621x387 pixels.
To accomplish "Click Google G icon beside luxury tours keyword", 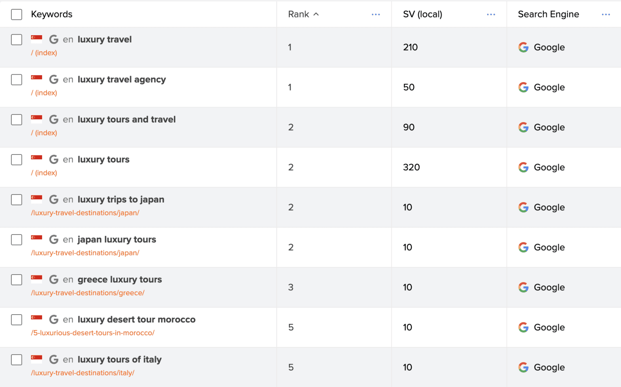I will (54, 159).
